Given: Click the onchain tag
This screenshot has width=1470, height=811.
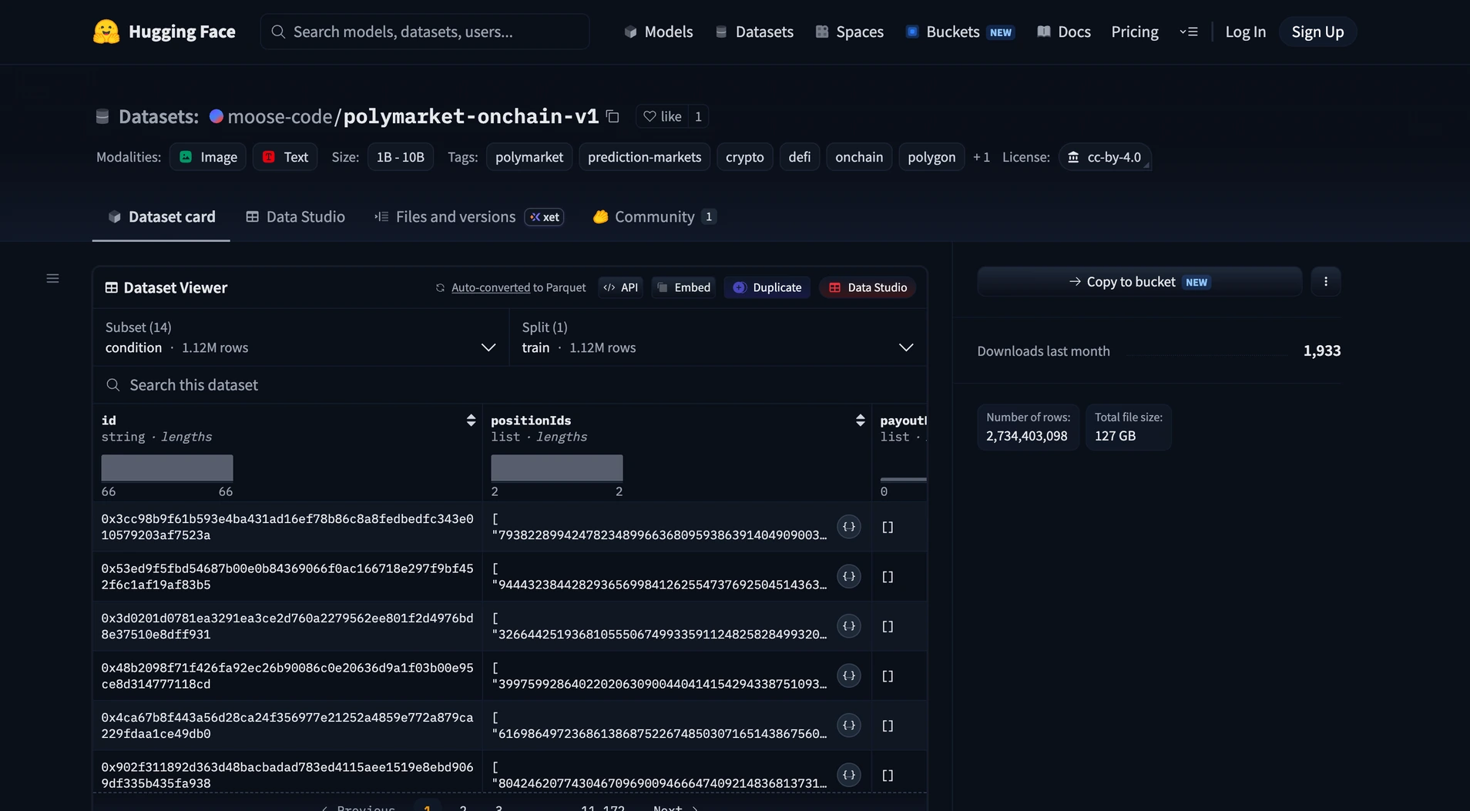Looking at the screenshot, I should point(859,157).
